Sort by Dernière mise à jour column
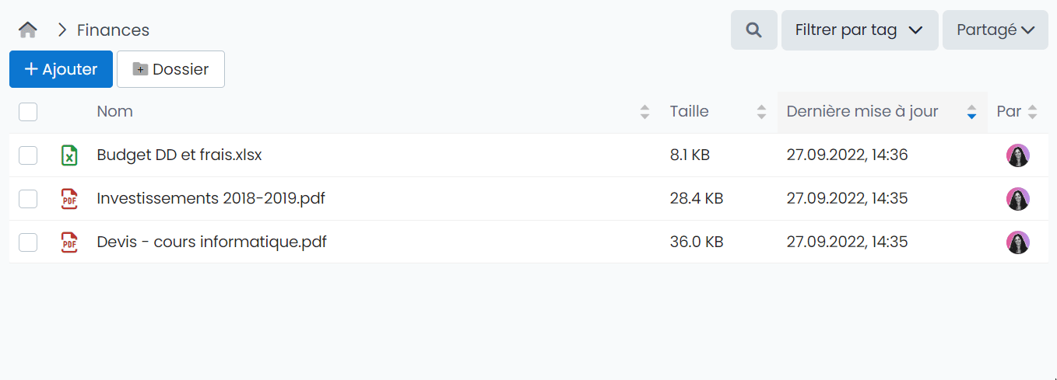Image resolution: width=1057 pixels, height=380 pixels. 971,112
